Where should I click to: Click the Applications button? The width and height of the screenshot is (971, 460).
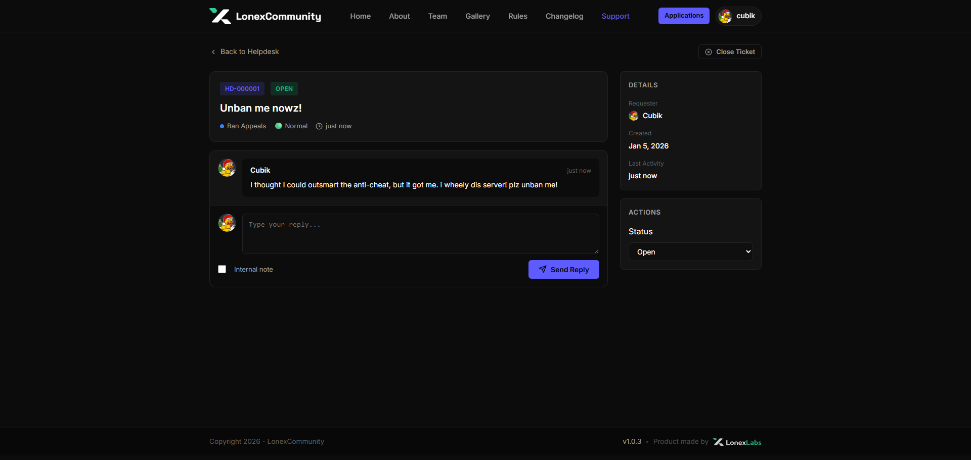tap(684, 16)
